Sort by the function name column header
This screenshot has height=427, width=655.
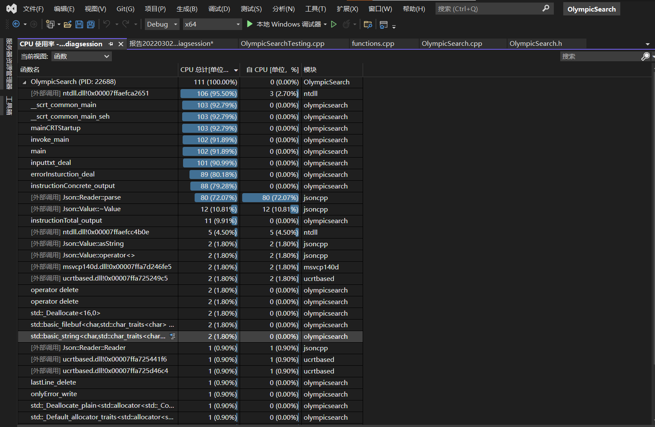pyautogui.click(x=98, y=70)
